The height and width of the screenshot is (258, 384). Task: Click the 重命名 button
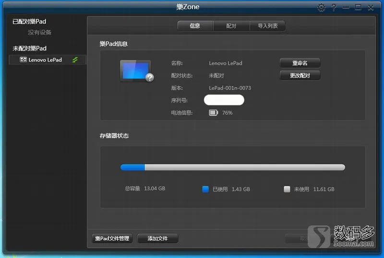(300, 63)
